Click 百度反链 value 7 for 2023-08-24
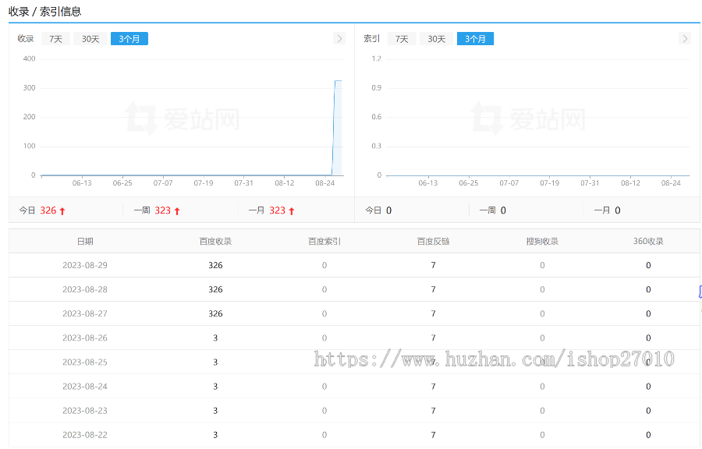This screenshot has width=702, height=449. click(433, 387)
